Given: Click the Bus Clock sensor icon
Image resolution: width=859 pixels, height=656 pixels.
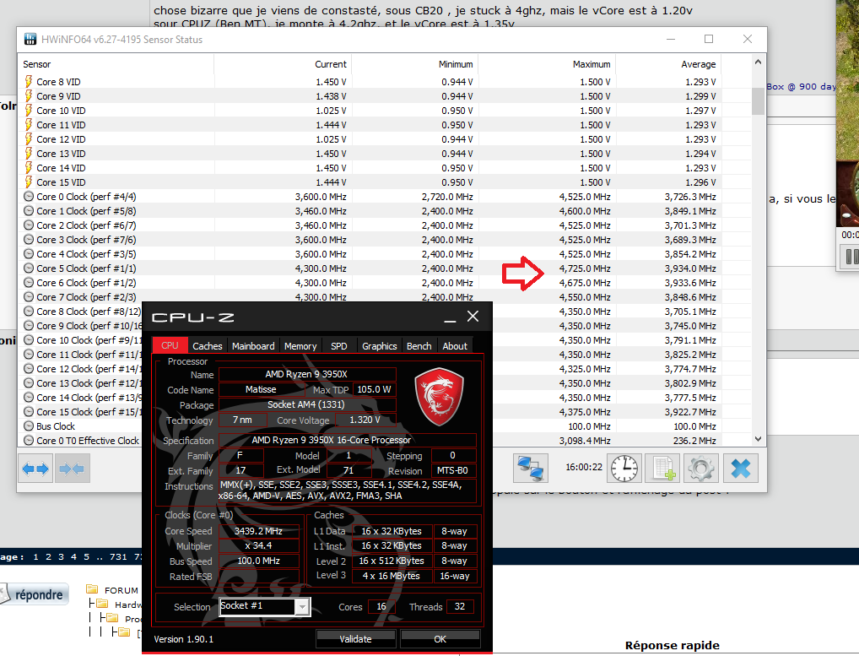Looking at the screenshot, I should 29,426.
